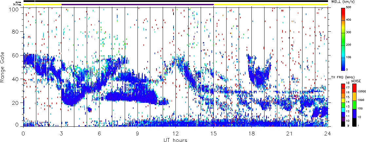Viewport: 366px width, 142px height.
Task: Click the NOISE color bar legend
Action: pyautogui.click(x=354, y=105)
